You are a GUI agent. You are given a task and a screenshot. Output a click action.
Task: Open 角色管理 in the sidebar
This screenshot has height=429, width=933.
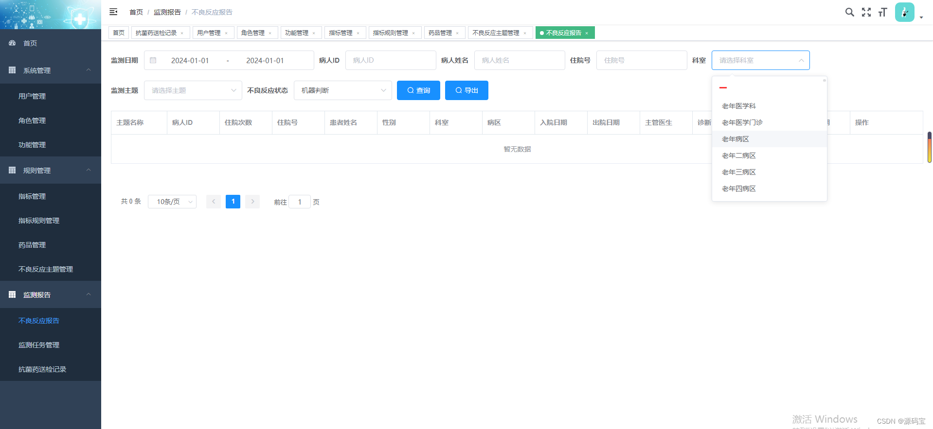(51, 120)
